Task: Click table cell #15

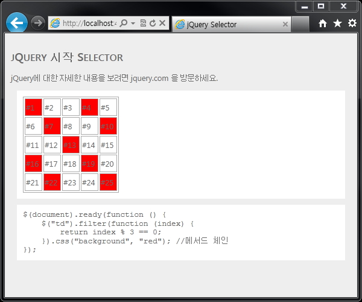Action: tap(108, 144)
